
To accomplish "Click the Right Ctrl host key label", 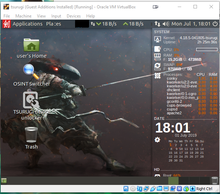I will point(204,189).
